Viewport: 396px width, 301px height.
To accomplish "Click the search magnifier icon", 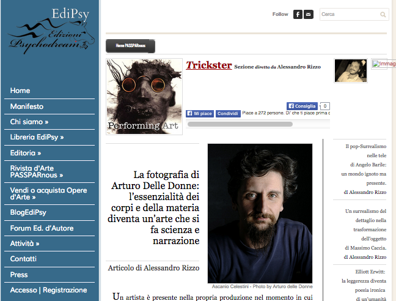I will point(383,15).
